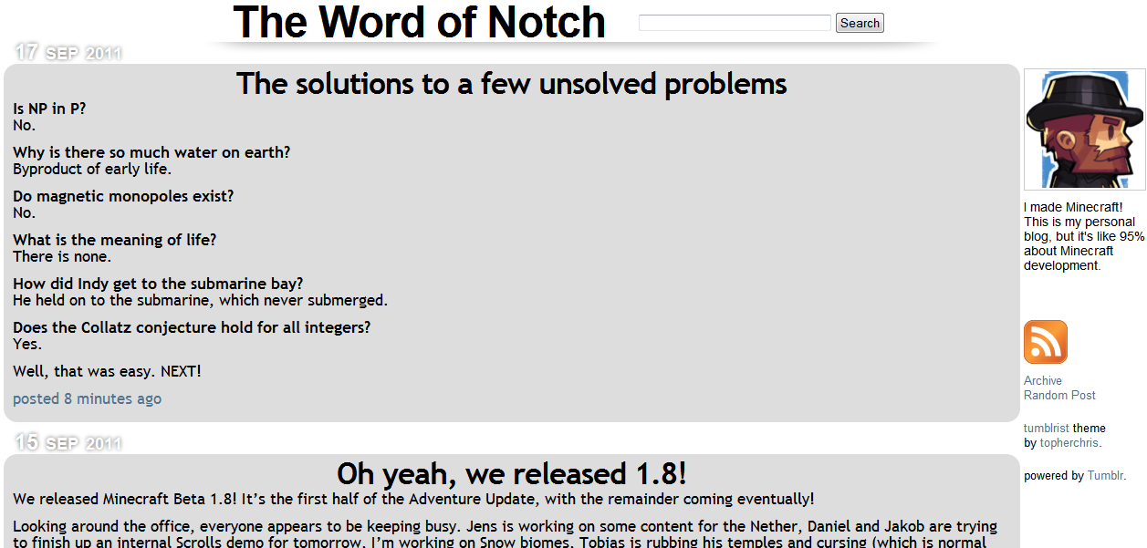Open the topherchris author link
1147x548 pixels.
(x=1069, y=442)
